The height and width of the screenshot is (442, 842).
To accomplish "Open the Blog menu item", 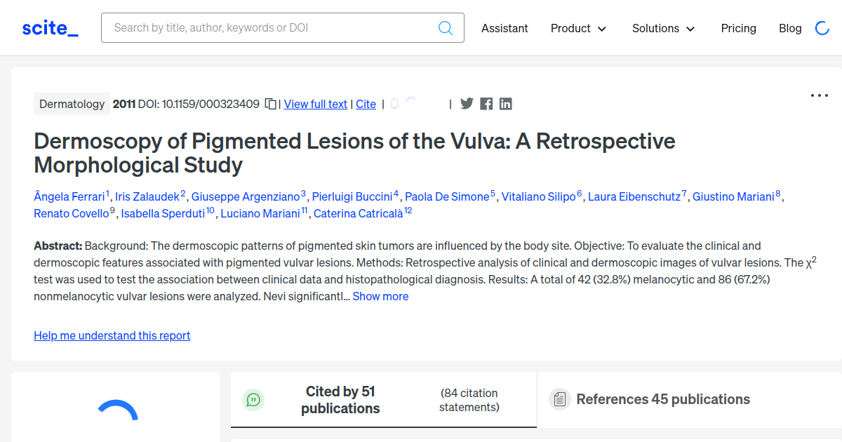I will coord(790,28).
